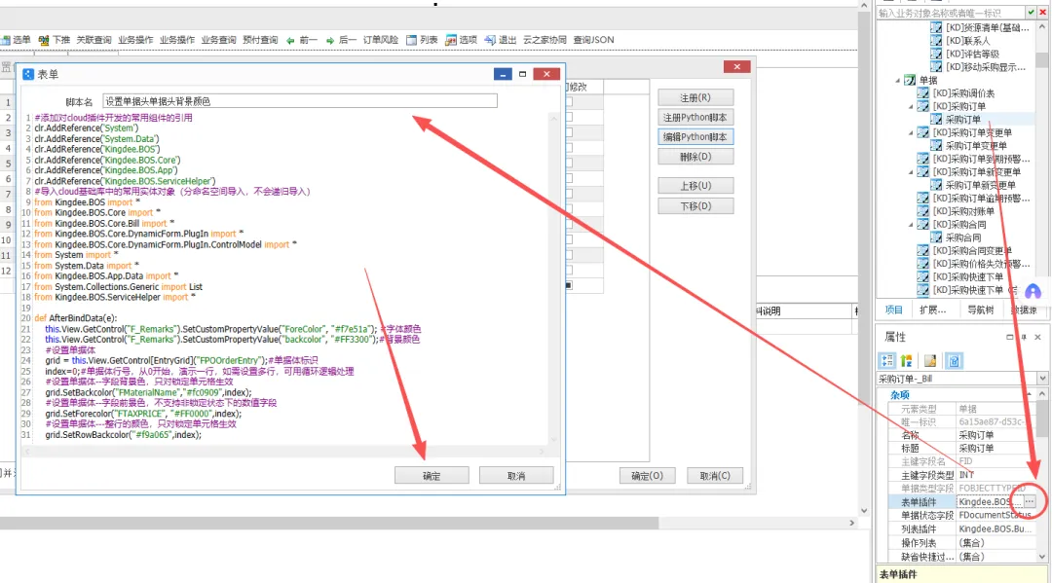Click 关联查询 in the toolbar
Image resolution: width=1052 pixels, height=583 pixels.
coord(94,40)
